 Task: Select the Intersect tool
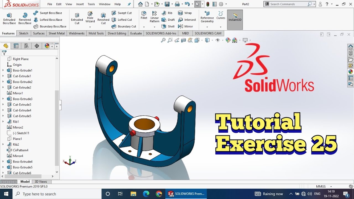pos(187,20)
